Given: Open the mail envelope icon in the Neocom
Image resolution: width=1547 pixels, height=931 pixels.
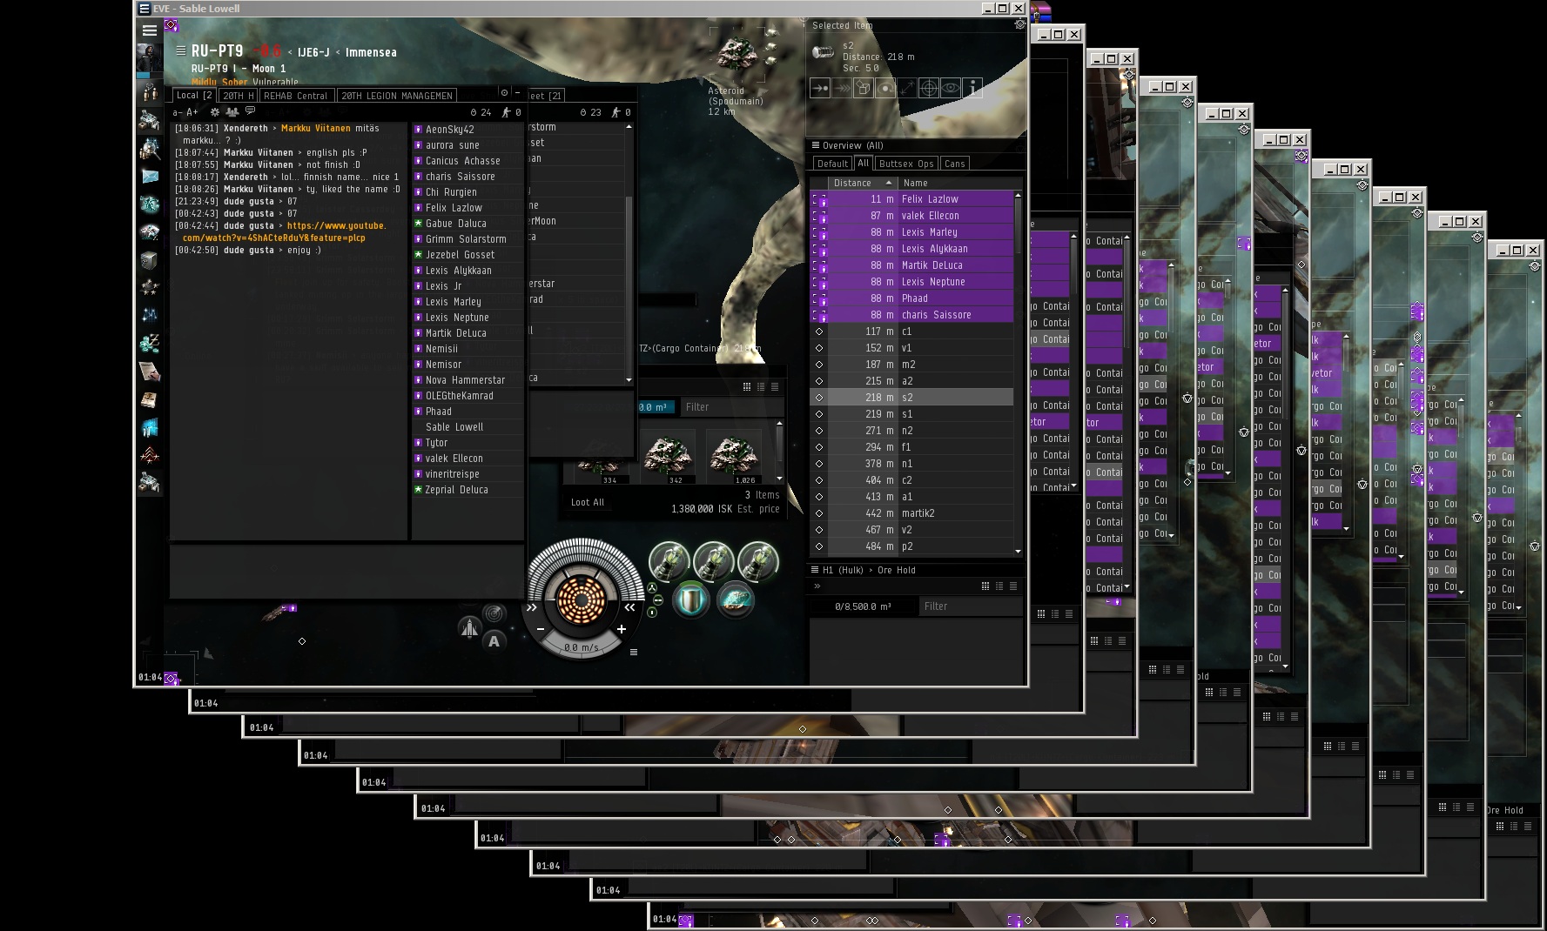Looking at the screenshot, I should [150, 177].
